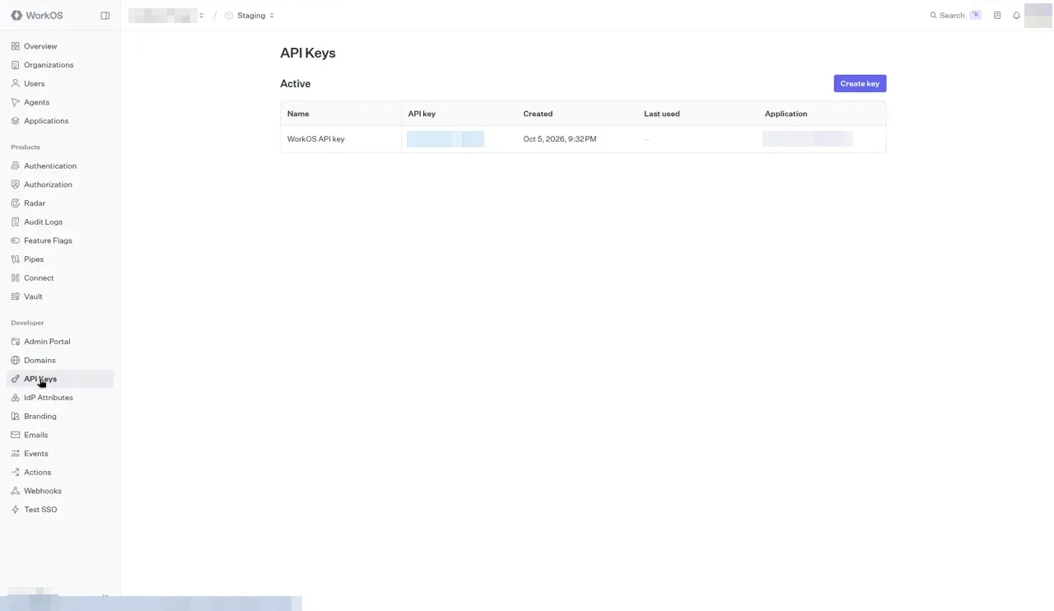Click the Audit Logs icon

click(16, 222)
